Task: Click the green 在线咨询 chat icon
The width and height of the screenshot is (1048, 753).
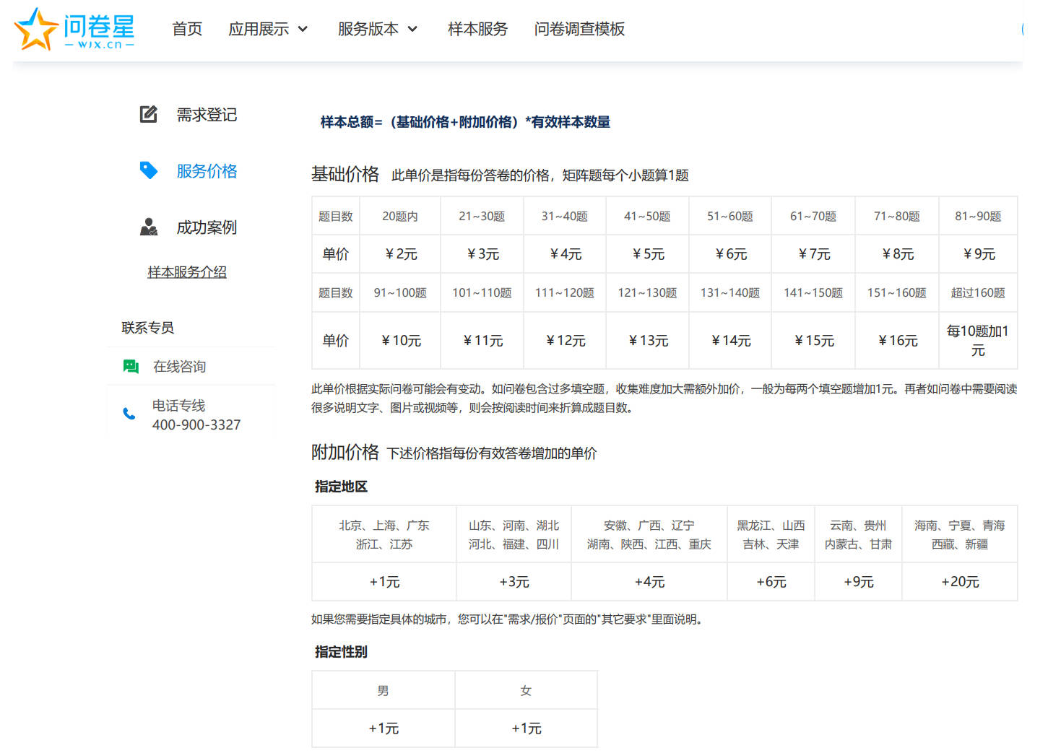Action: pos(131,367)
